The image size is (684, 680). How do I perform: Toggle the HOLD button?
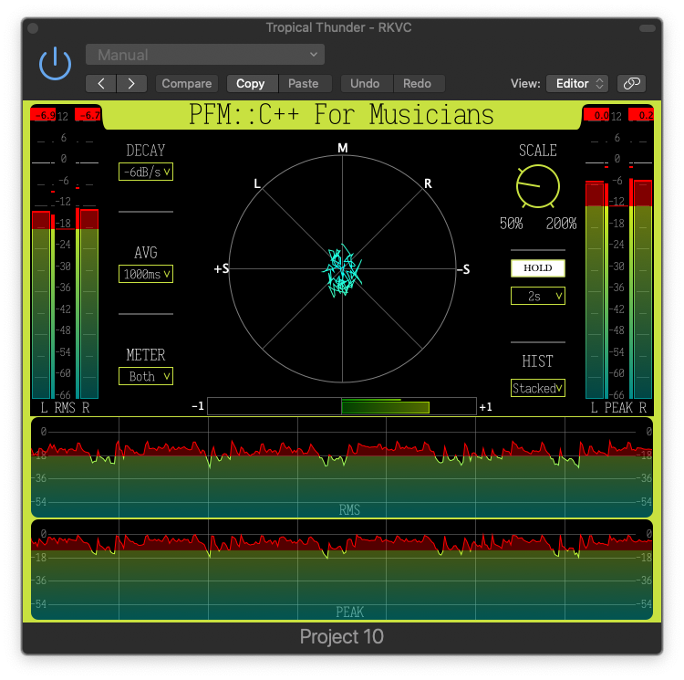click(x=538, y=268)
